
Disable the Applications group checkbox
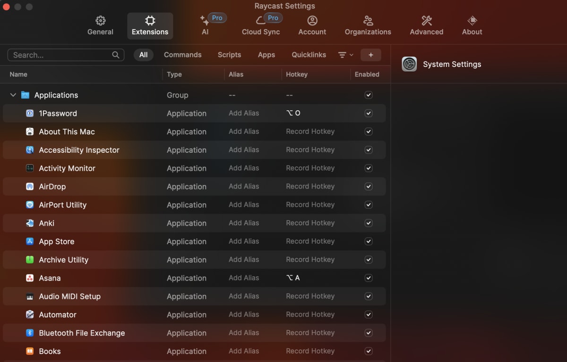pyautogui.click(x=369, y=95)
